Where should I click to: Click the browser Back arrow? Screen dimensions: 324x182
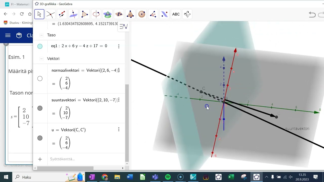[6, 14]
